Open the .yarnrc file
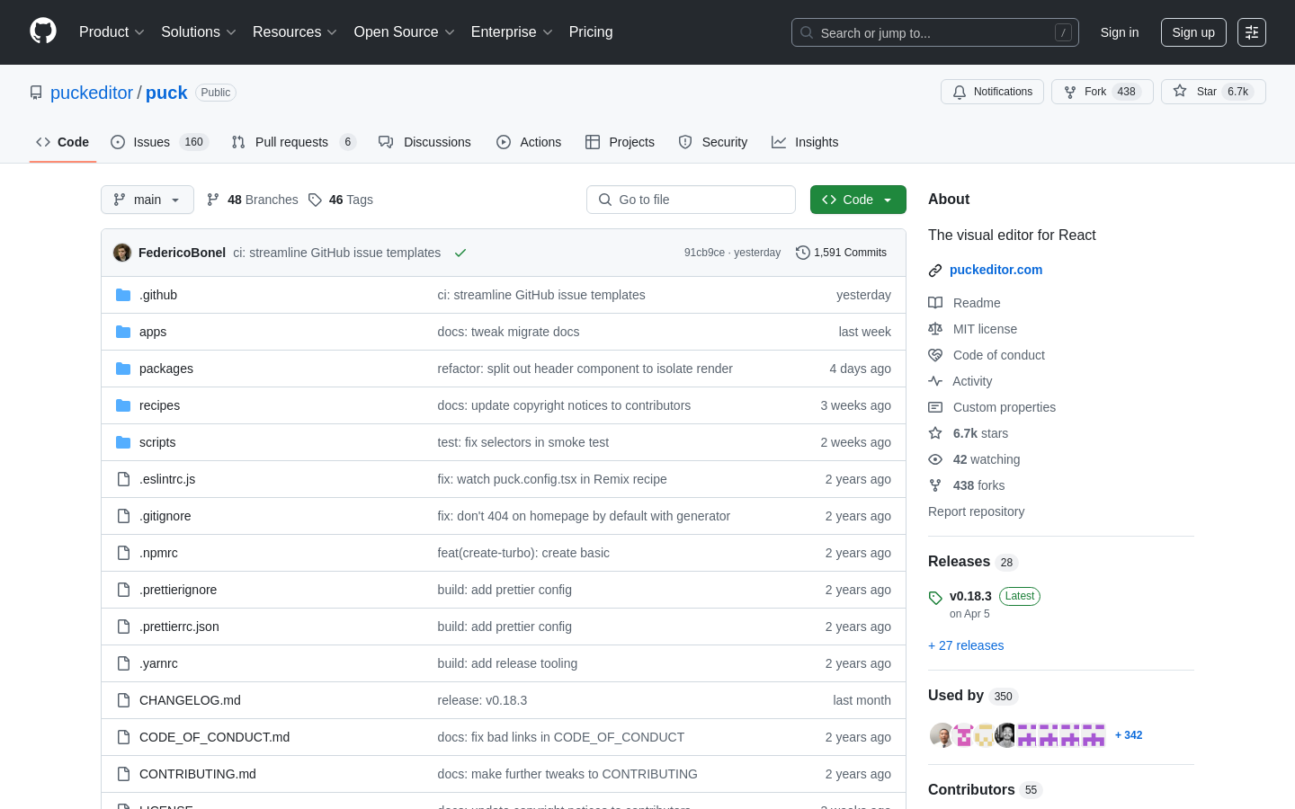The image size is (1295, 809). tap(158, 663)
